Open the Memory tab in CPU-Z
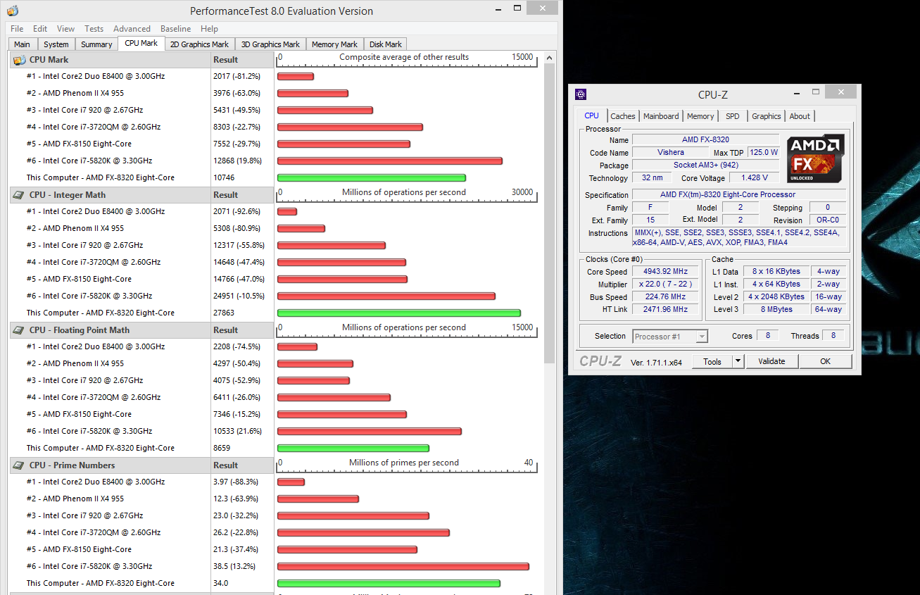The width and height of the screenshot is (920, 595). coord(700,116)
